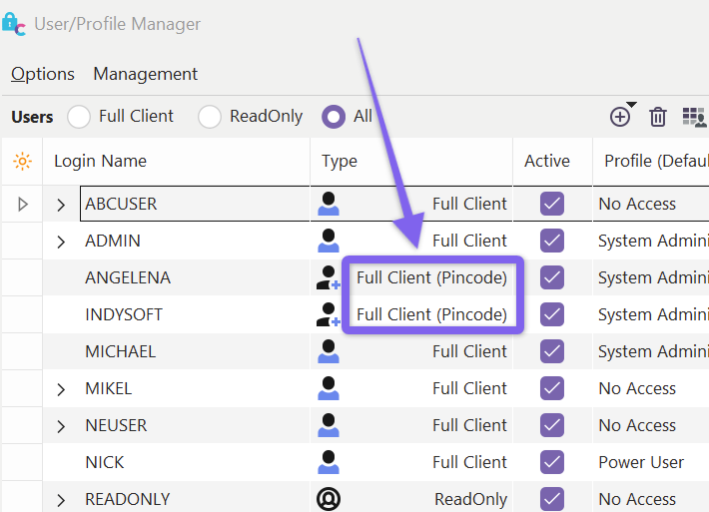Expand the NEUSER user row

tap(61, 426)
